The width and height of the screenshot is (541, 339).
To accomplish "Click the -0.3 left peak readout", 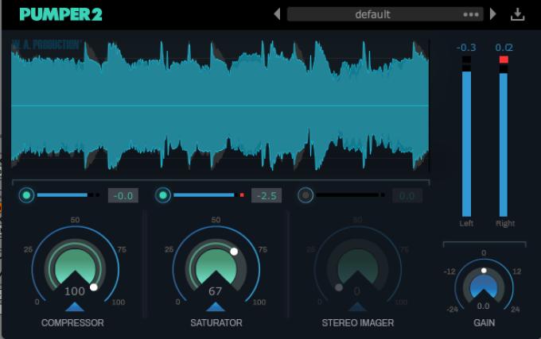I will (466, 48).
